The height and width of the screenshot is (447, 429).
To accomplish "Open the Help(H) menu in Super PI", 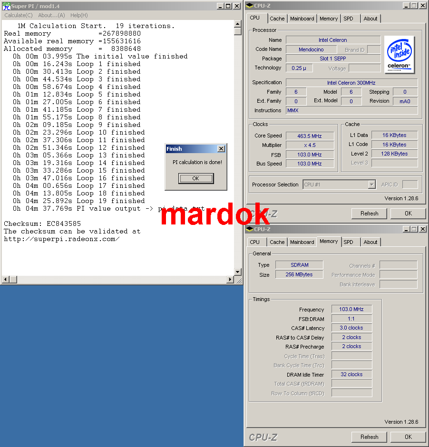I will [x=79, y=15].
